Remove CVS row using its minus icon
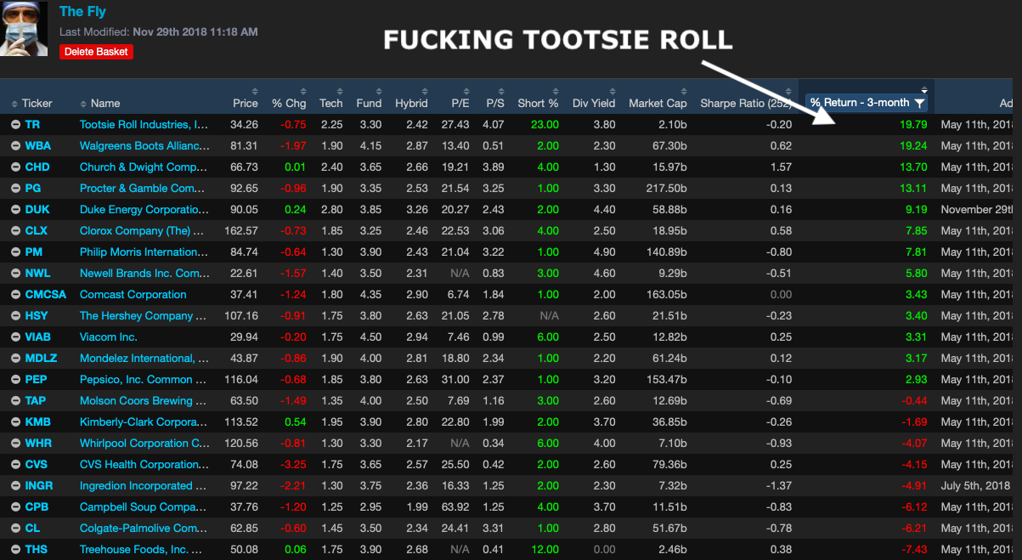 click(x=15, y=464)
